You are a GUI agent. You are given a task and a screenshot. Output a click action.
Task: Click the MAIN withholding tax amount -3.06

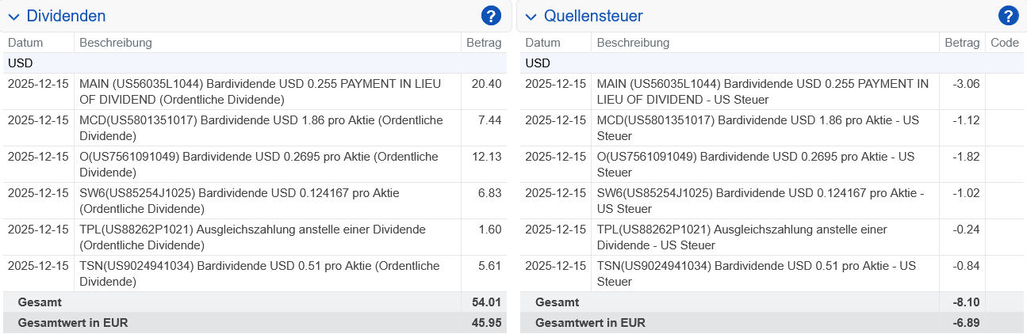[964, 84]
